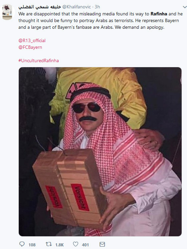
Task: Open the 401 likes count
Action: pos(85,245)
